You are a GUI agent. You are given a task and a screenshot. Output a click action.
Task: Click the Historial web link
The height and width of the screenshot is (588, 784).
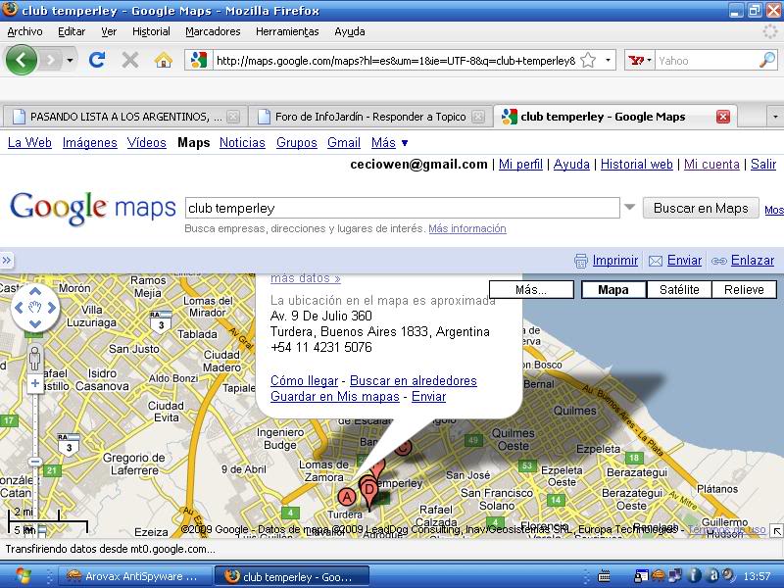(636, 164)
